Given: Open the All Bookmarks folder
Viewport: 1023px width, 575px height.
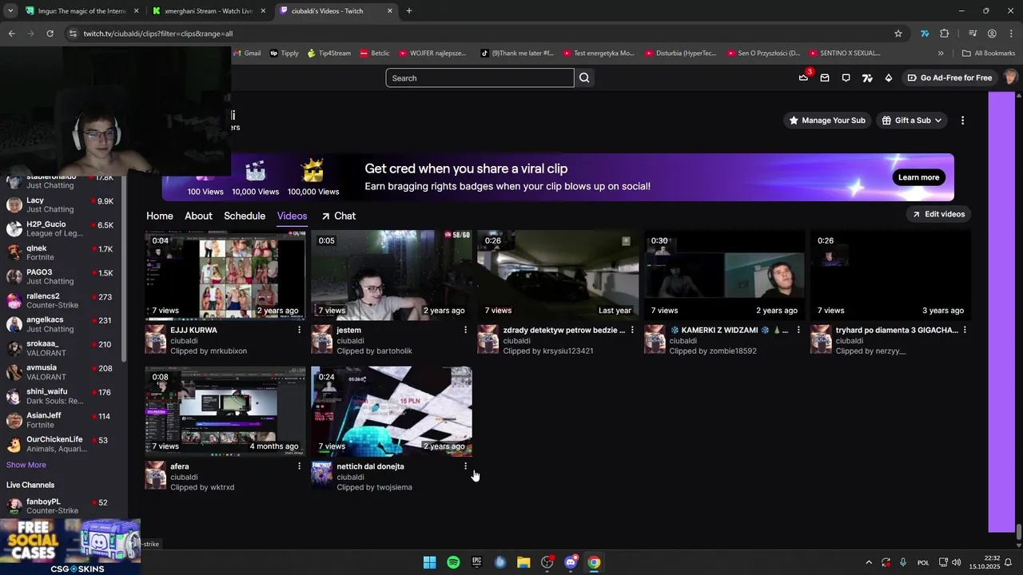Looking at the screenshot, I should 989,54.
